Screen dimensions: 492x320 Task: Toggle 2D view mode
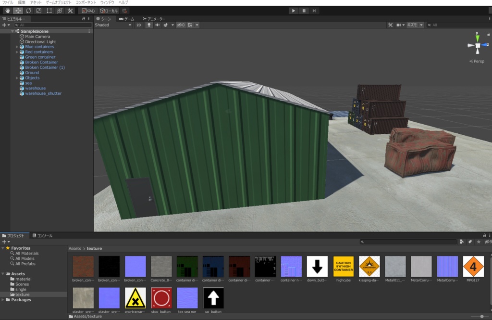pos(139,25)
